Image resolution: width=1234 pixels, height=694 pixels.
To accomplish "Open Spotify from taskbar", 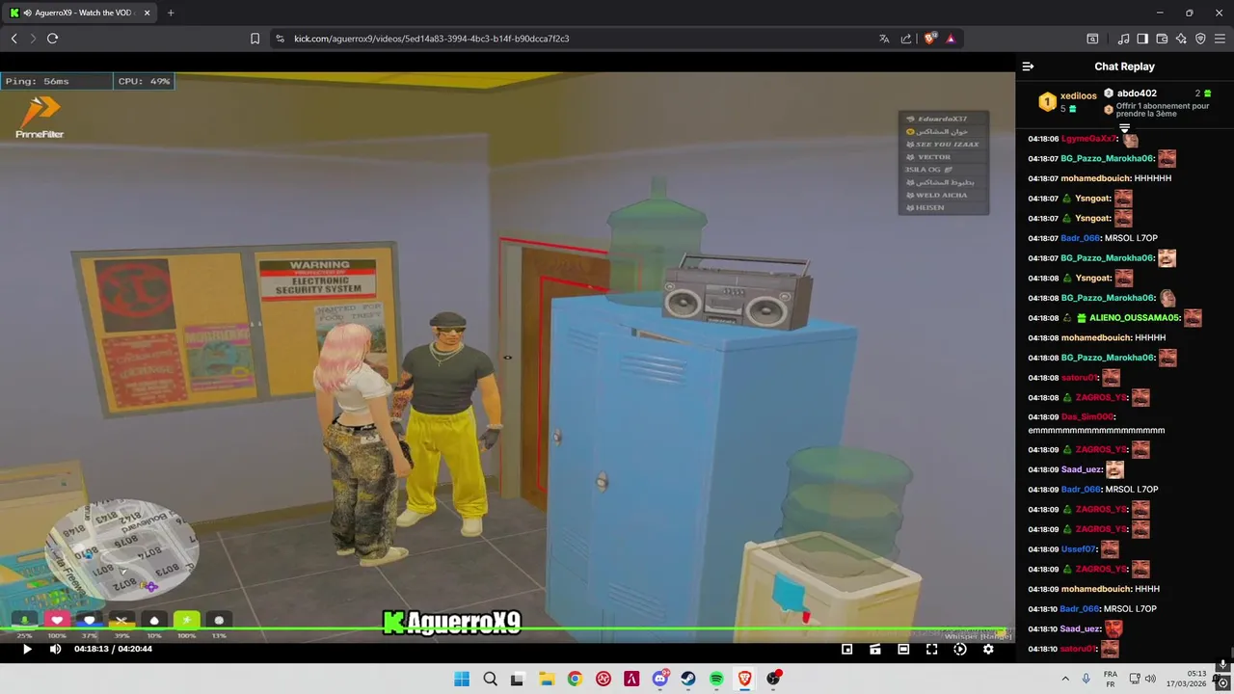I will (716, 679).
